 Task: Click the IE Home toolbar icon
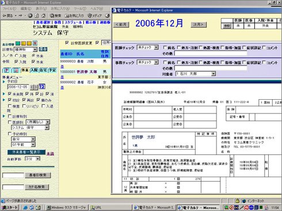point(44,15)
